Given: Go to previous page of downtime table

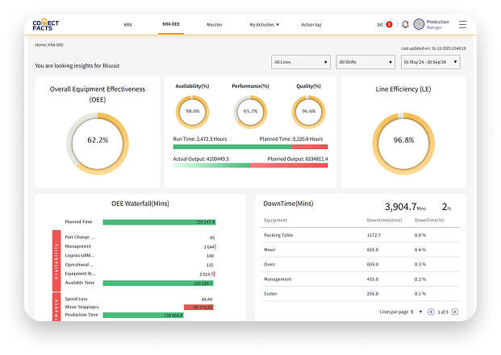Looking at the screenshot, I should pos(429,312).
